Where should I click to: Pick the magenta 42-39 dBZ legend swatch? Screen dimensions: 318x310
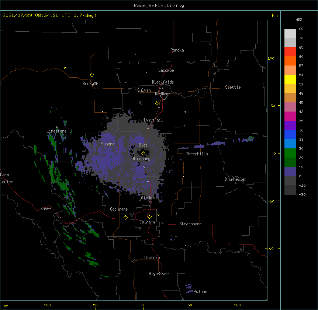pos(290,116)
